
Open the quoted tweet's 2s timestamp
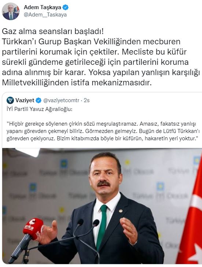[x=87, y=100]
